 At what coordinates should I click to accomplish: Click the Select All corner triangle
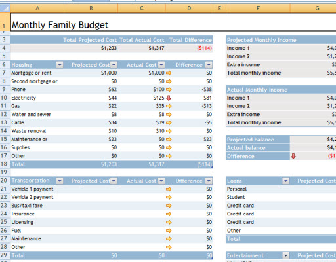click(5, 9)
